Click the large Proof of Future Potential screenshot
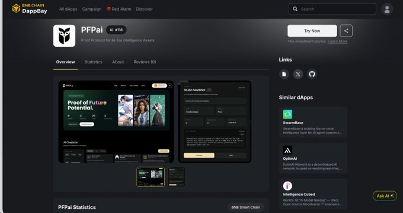The width and height of the screenshot is (403, 213). [116, 122]
